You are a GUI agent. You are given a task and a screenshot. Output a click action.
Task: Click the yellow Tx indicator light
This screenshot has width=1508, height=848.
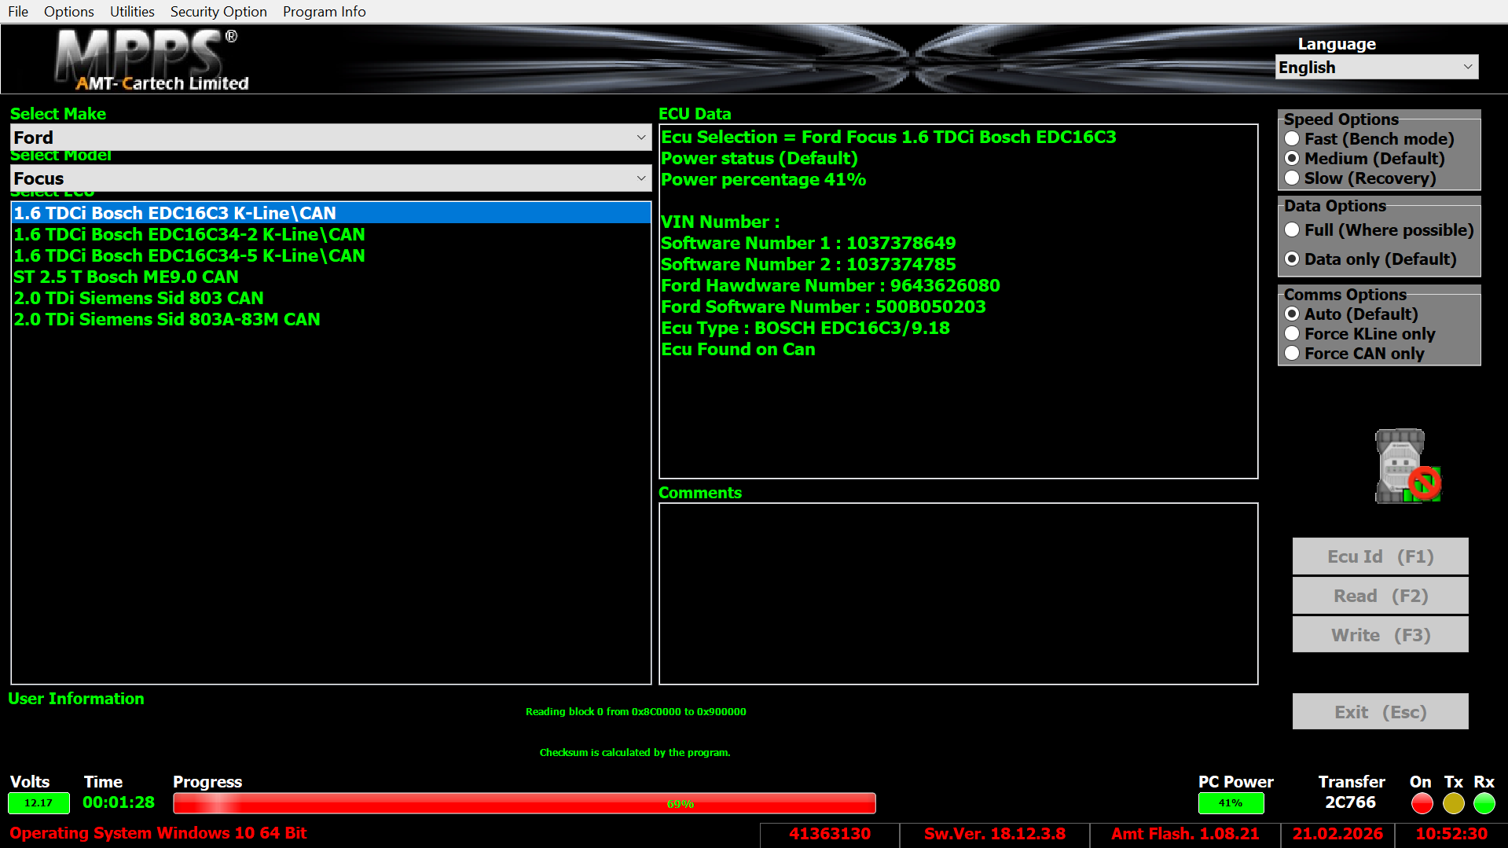[x=1453, y=803]
